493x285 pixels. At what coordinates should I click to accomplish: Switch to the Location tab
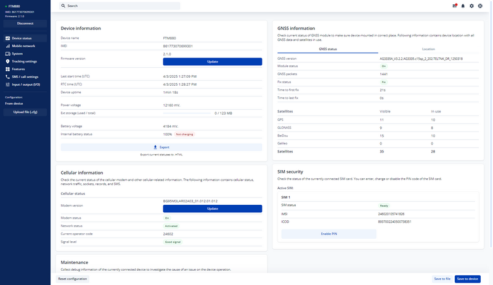(428, 49)
